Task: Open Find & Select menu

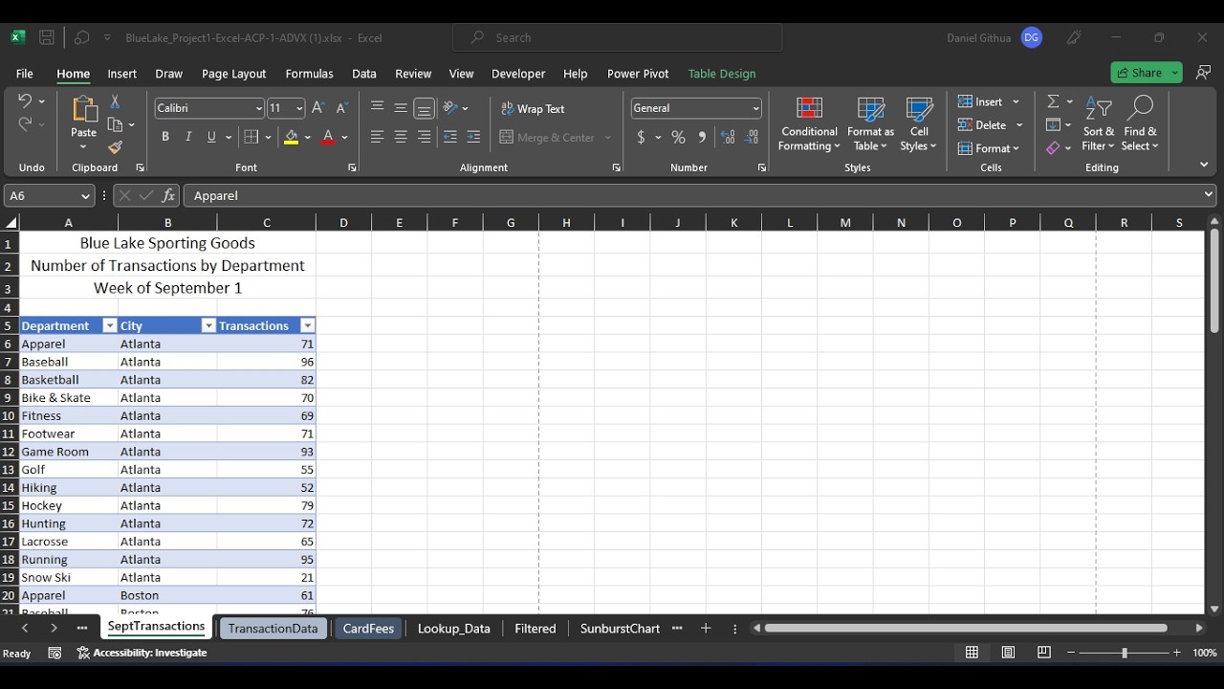Action: click(x=1140, y=124)
